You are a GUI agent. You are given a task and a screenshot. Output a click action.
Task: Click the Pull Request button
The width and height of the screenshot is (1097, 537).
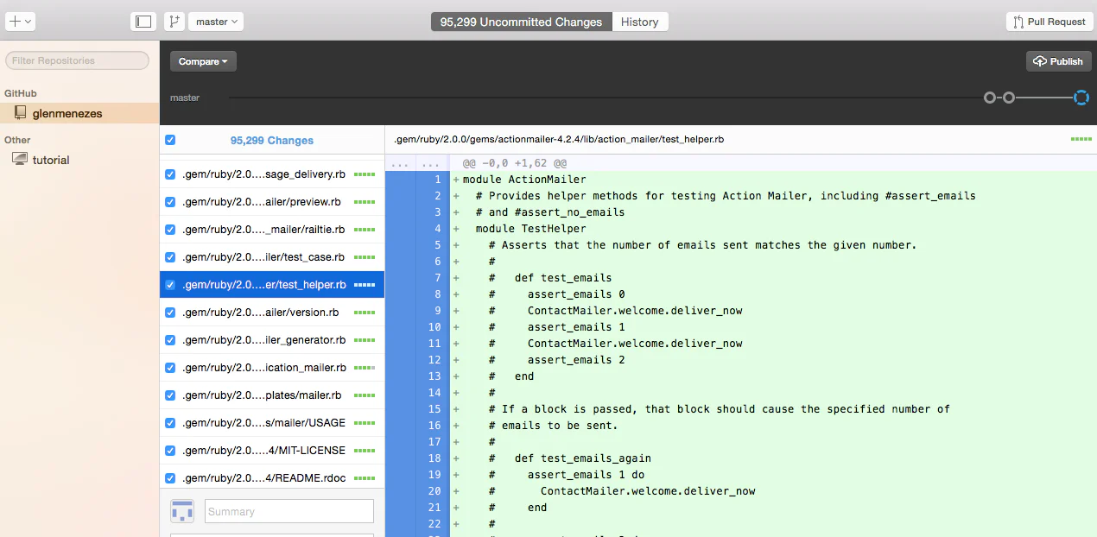pos(1049,22)
